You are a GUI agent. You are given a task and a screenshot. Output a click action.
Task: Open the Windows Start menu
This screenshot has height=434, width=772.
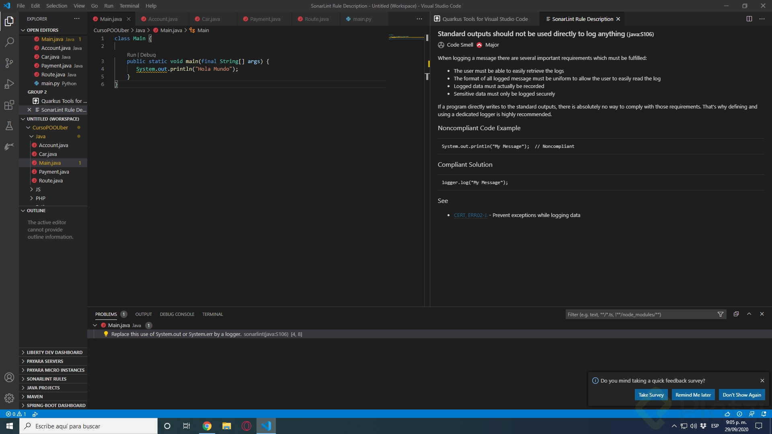click(10, 426)
